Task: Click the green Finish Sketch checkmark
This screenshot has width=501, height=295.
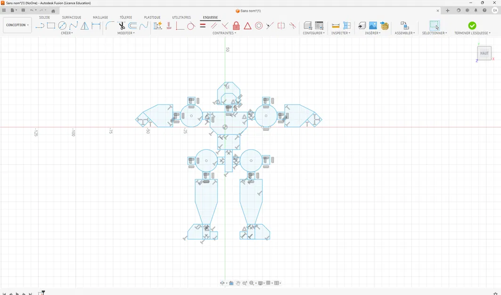Action: click(x=472, y=25)
